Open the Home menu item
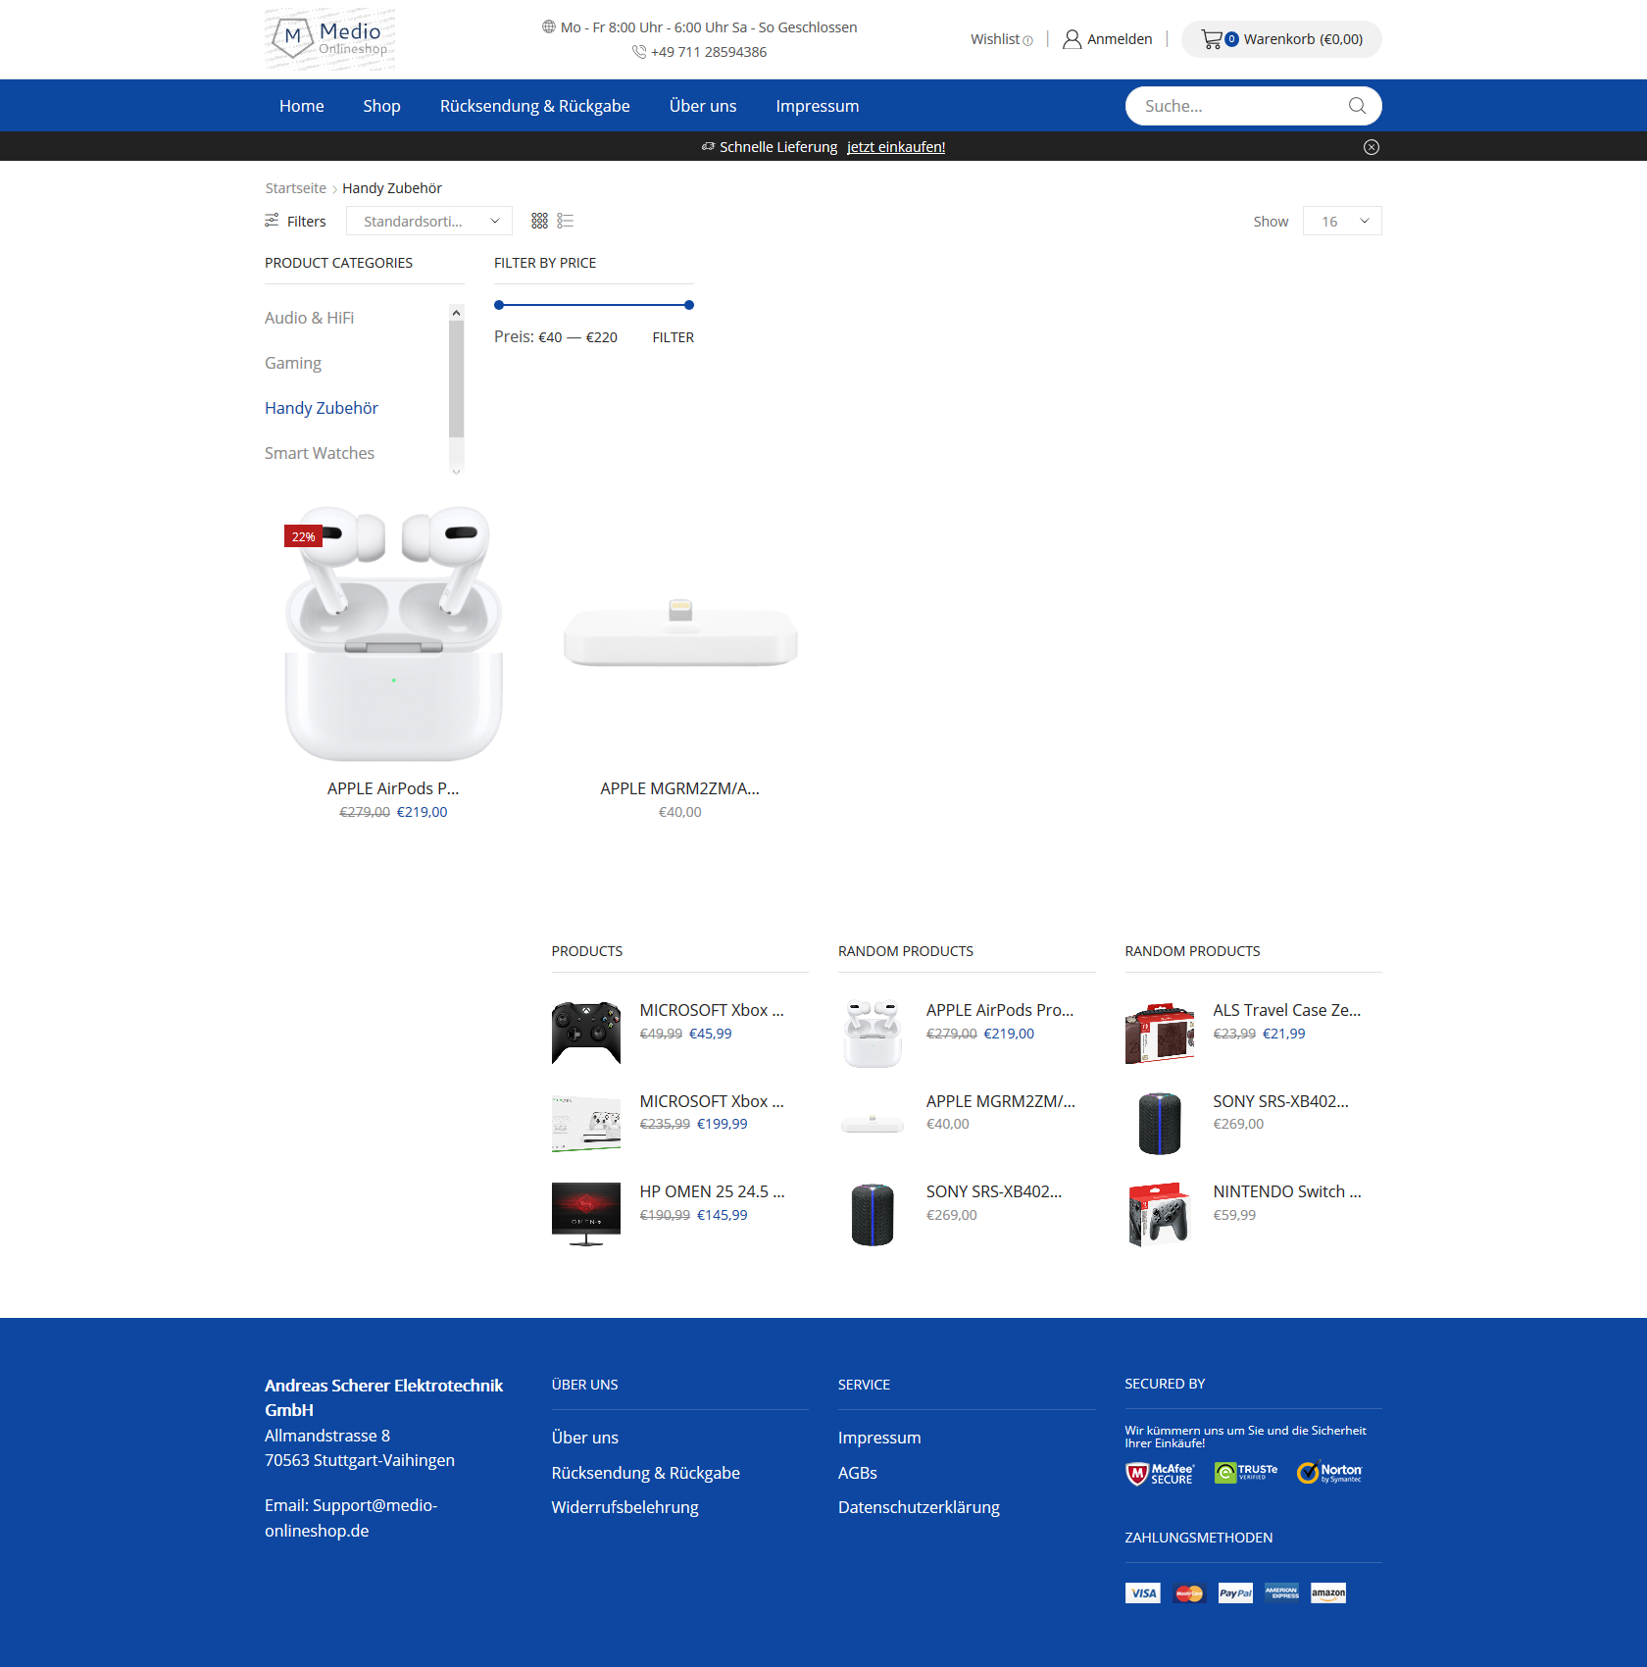 pos(301,106)
